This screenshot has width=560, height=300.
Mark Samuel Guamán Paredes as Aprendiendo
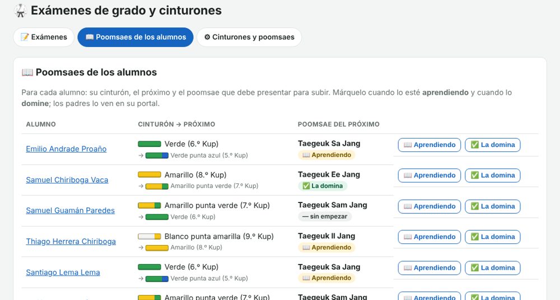[430, 206]
